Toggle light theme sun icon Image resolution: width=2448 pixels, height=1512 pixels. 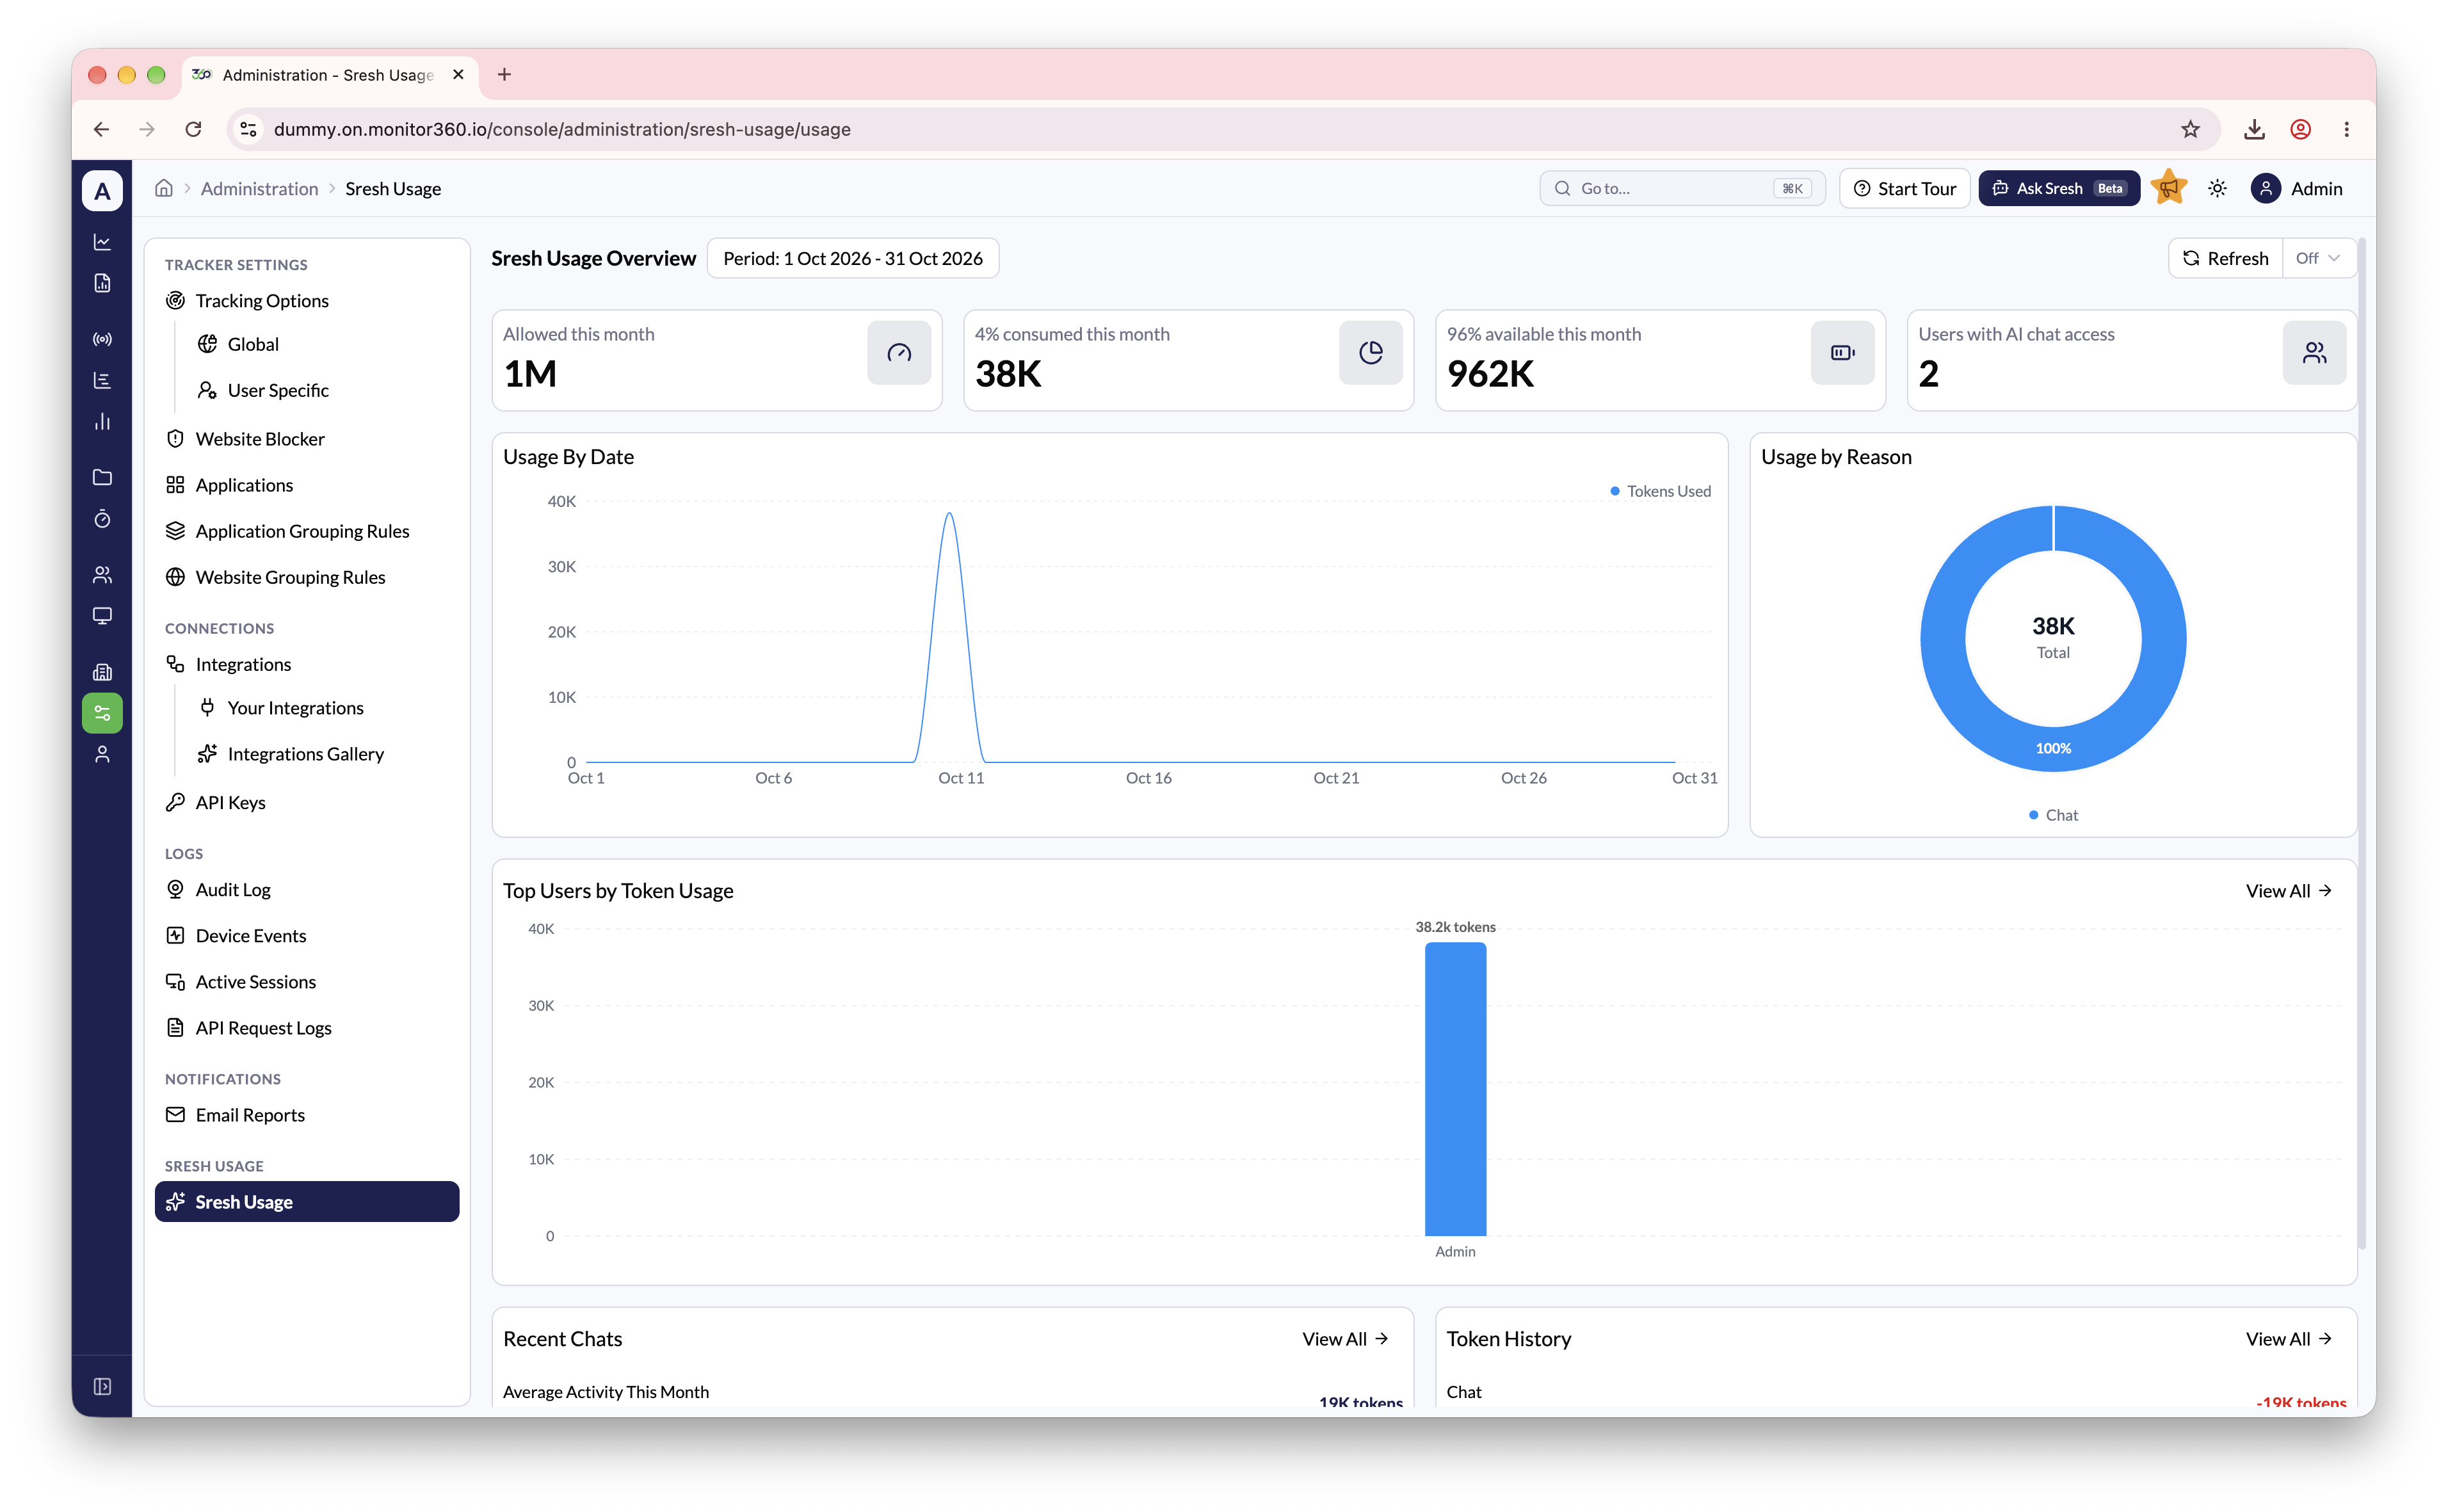(x=2217, y=188)
